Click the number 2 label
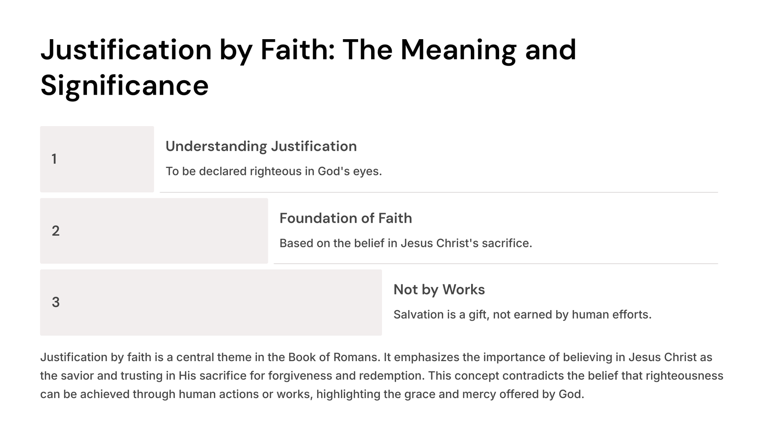 (x=56, y=231)
